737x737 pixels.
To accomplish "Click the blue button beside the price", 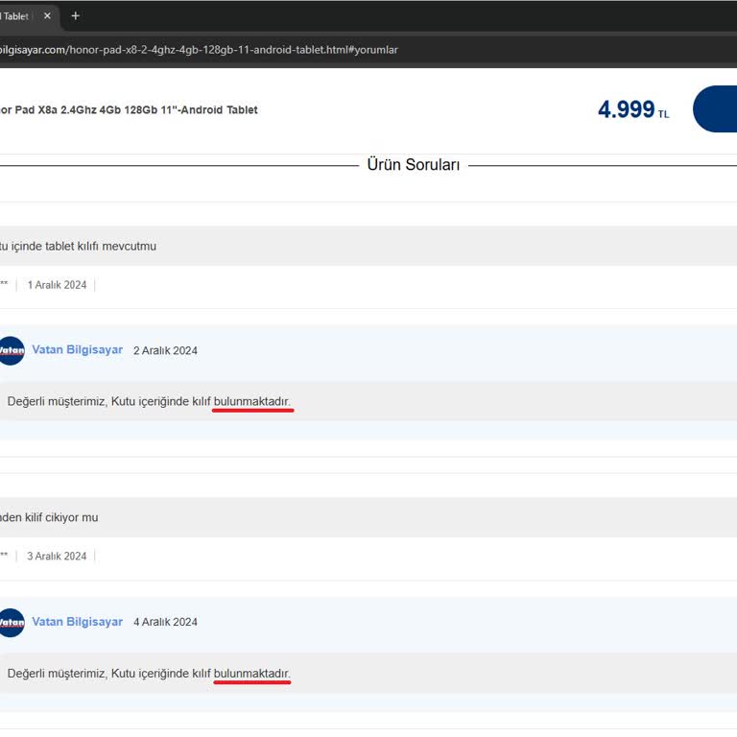I will coord(715,109).
